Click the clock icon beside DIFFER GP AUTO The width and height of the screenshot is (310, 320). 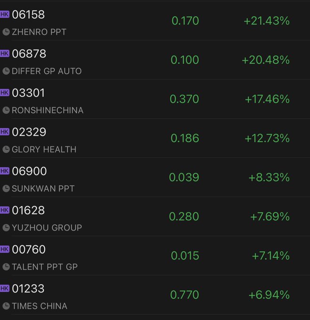click(6, 71)
